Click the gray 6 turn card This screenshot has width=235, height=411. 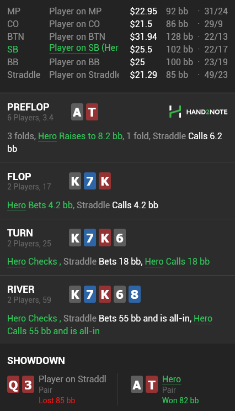coord(120,238)
